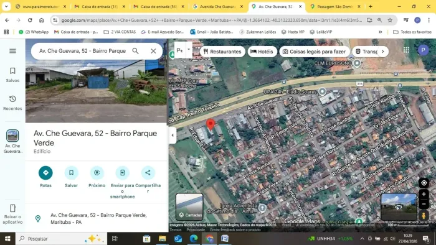Open the Camadas layers switcher
The height and width of the screenshot is (245, 436).
[189, 206]
